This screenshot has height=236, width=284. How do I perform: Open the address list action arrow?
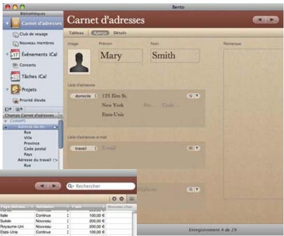tap(197, 96)
